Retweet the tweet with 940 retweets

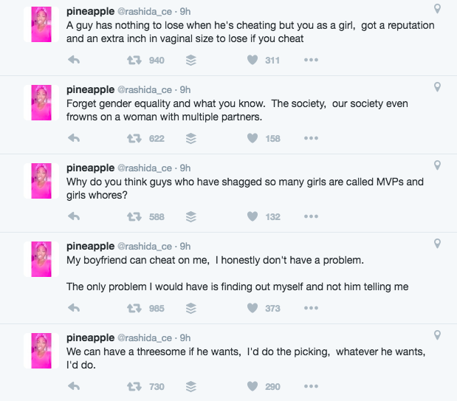134,60
